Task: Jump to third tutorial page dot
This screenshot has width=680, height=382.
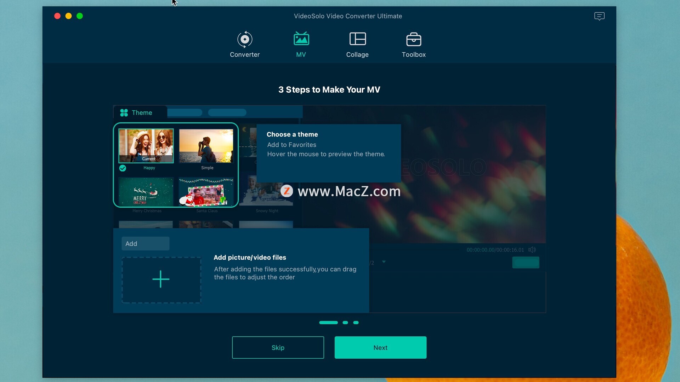Action: pos(356,323)
